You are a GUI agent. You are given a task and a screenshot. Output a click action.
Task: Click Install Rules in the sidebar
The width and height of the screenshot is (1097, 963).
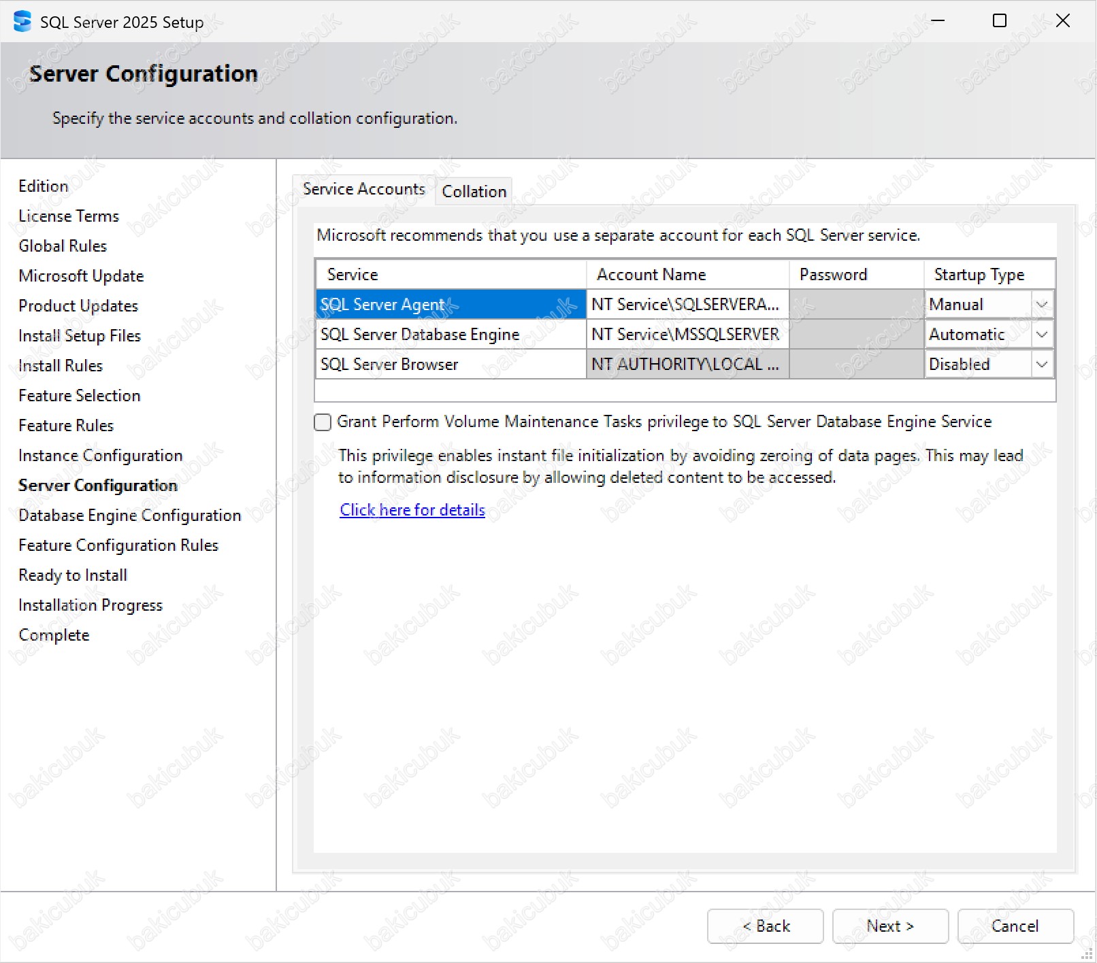coord(61,366)
